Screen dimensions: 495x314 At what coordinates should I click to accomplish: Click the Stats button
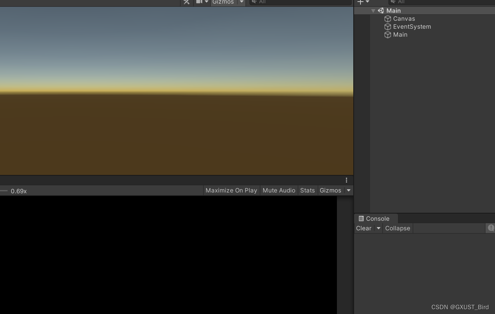coord(307,190)
